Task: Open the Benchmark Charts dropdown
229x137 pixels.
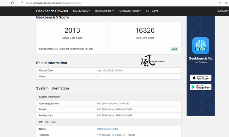Action: pyautogui.click(x=130, y=11)
